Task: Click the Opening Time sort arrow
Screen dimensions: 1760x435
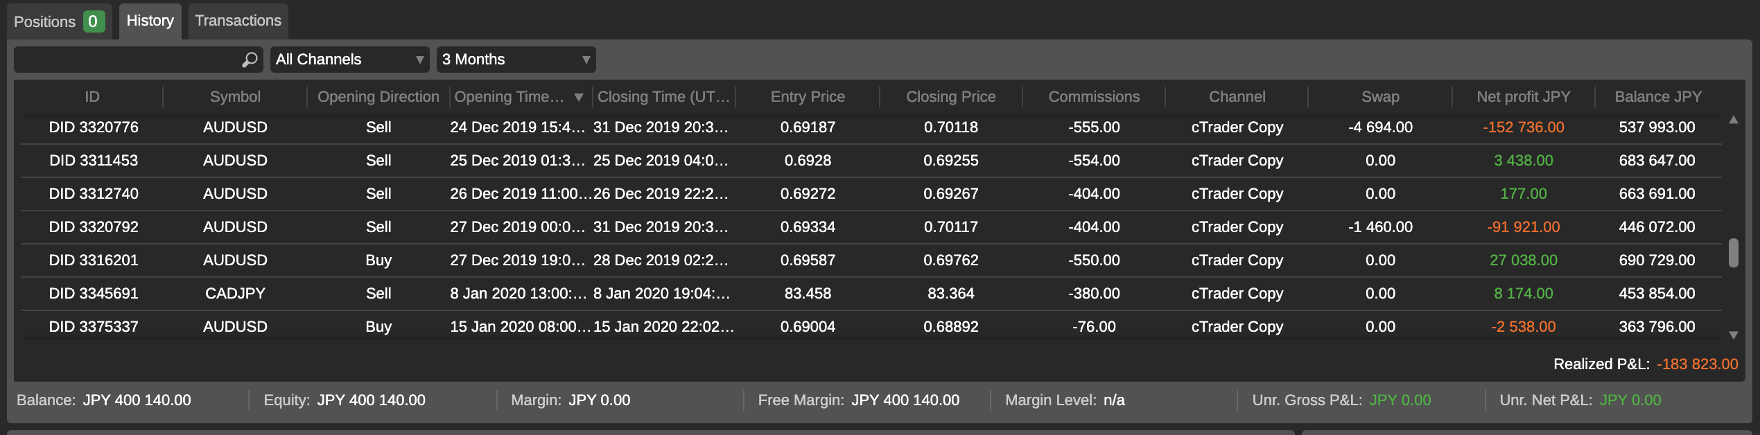Action: tap(578, 98)
